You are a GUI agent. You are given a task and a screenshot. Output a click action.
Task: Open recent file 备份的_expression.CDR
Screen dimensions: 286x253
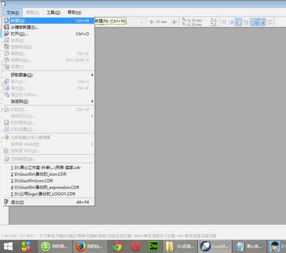coord(45,187)
